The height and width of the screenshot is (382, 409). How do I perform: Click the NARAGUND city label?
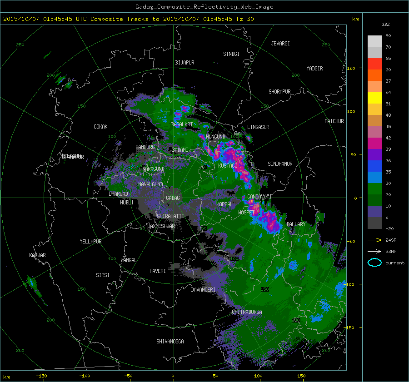(154, 169)
